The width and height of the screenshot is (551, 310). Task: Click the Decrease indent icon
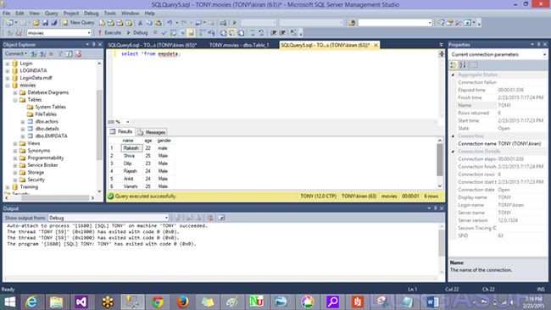[274, 33]
